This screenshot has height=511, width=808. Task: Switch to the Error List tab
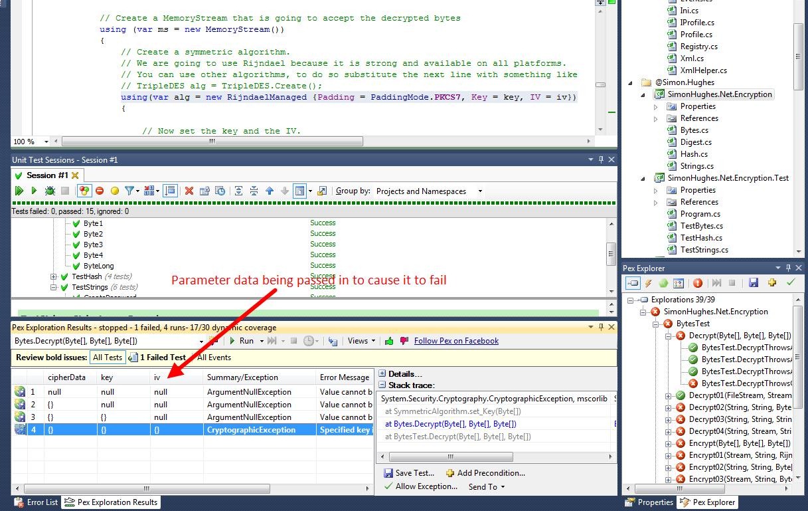tap(37, 502)
